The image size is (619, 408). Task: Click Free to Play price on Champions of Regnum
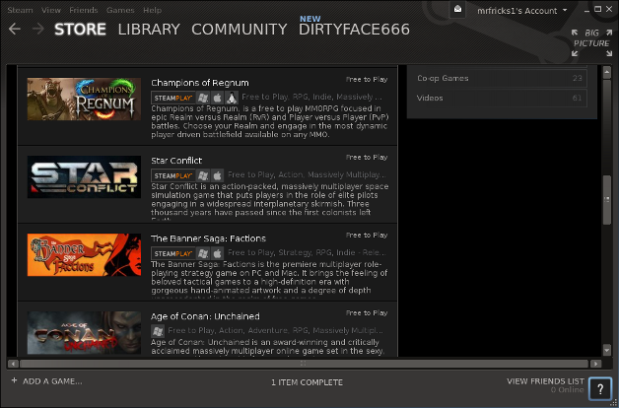coord(367,79)
